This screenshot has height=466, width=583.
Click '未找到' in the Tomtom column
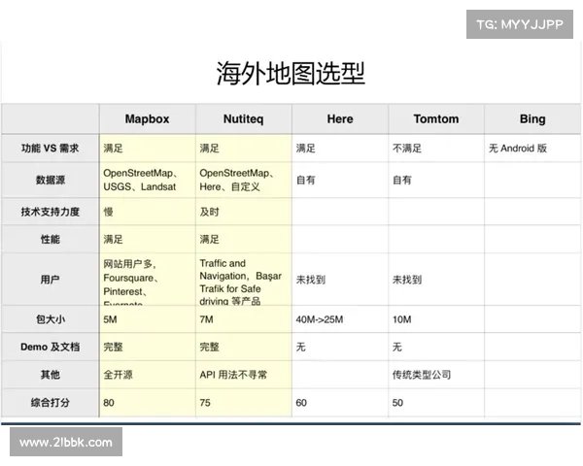407,280
